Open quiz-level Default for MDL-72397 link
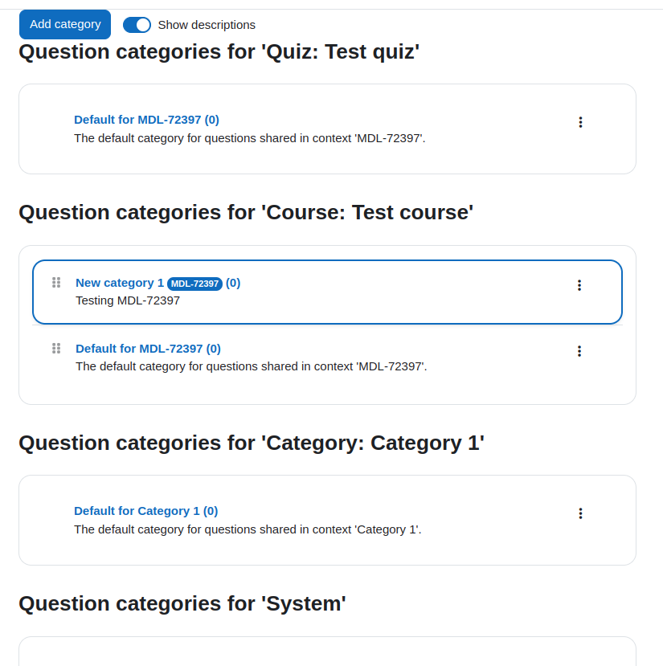This screenshot has width=663, height=666. [146, 120]
